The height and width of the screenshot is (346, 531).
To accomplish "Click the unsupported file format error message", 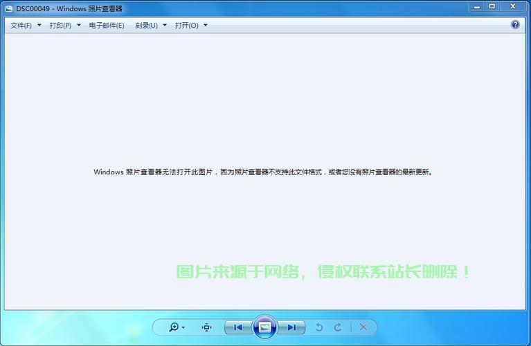I will [263, 172].
